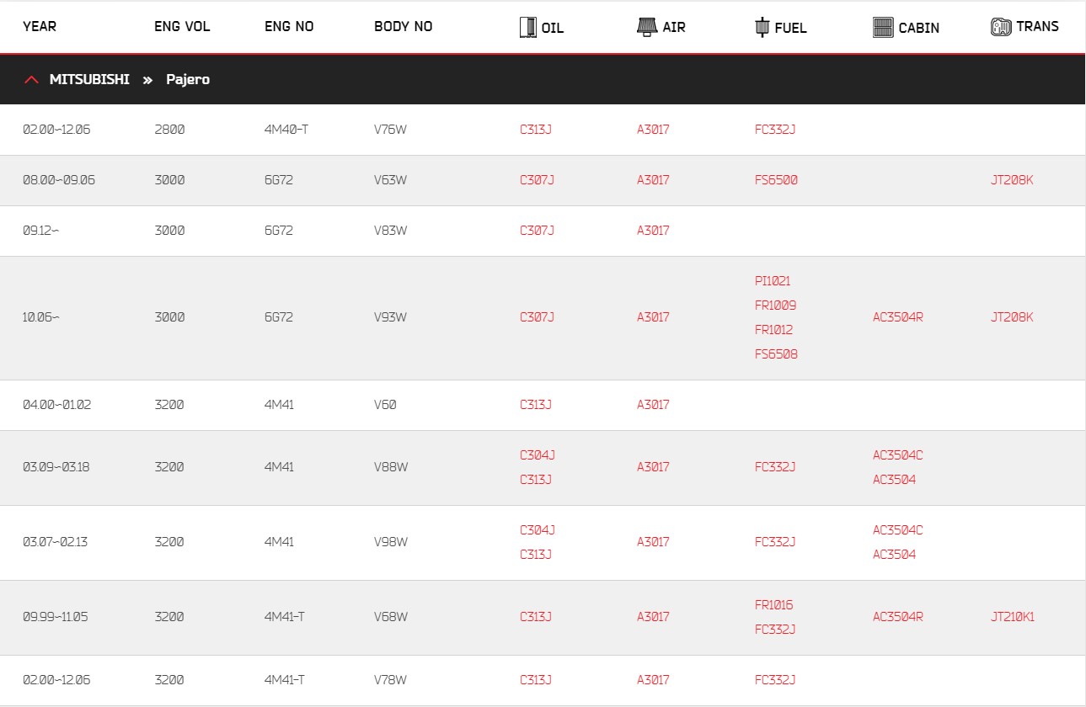Open oil filter C313J for body V60
This screenshot has width=1086, height=707.
(536, 405)
